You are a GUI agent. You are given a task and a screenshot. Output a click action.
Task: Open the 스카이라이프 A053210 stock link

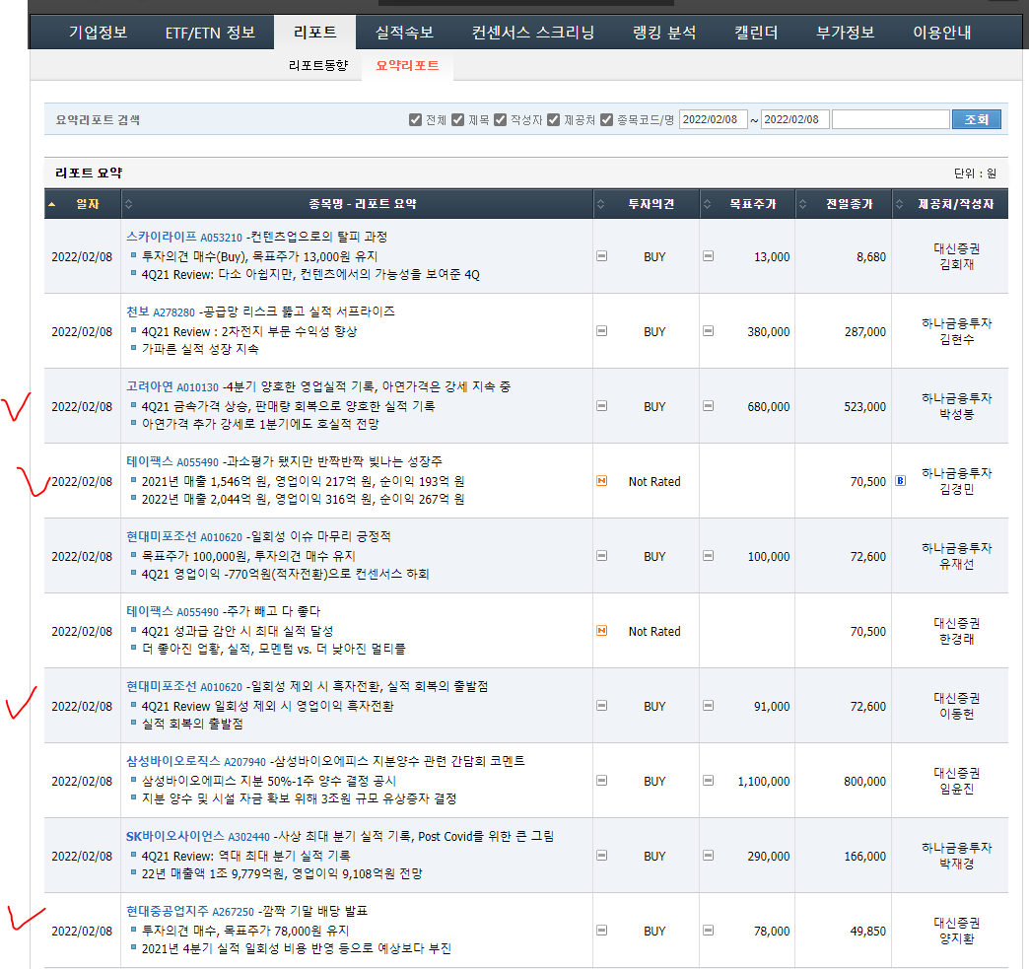point(183,237)
